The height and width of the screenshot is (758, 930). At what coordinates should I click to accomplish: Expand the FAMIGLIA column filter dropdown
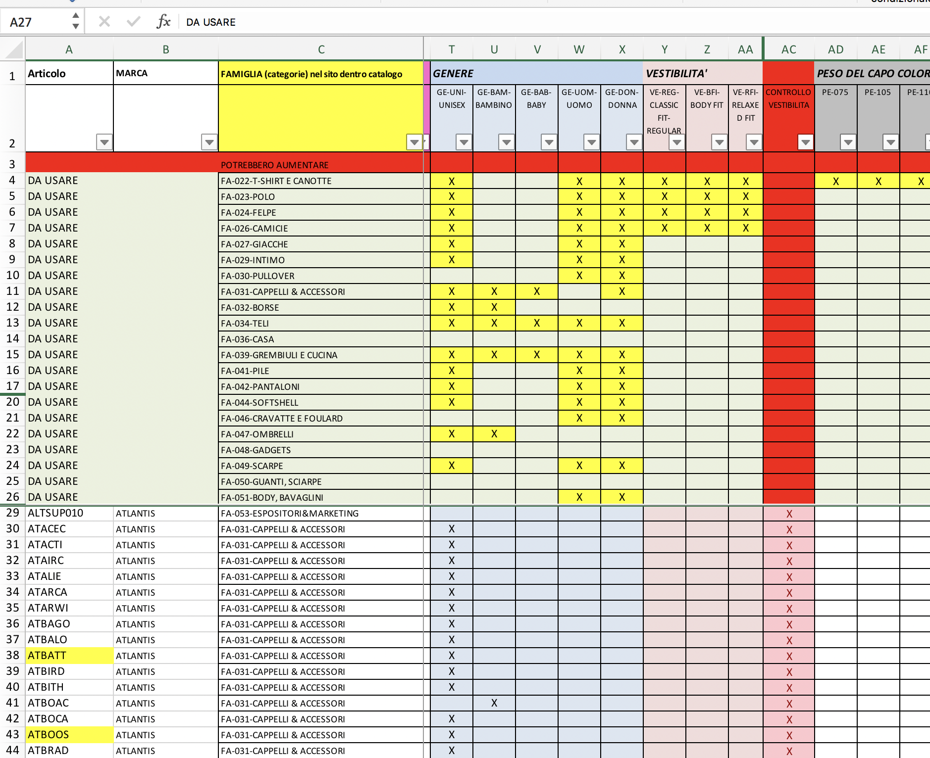point(414,142)
